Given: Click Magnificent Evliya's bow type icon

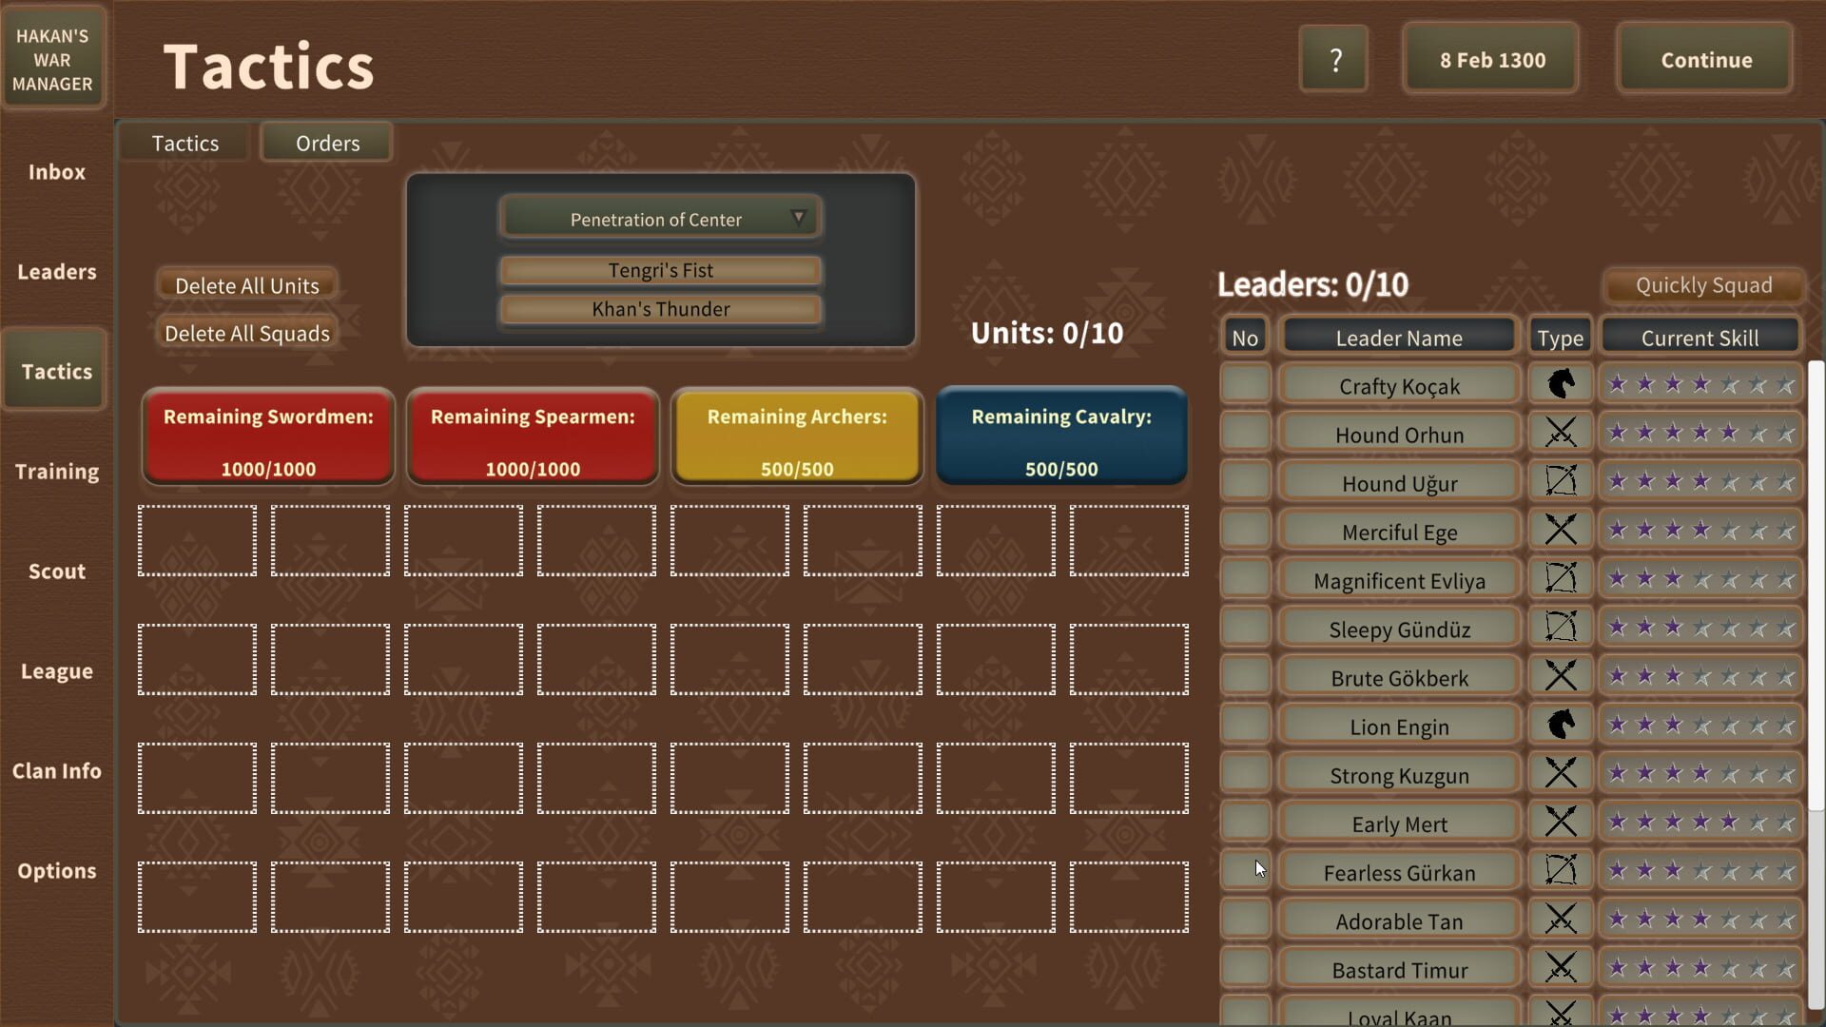Looking at the screenshot, I should click(1560, 579).
